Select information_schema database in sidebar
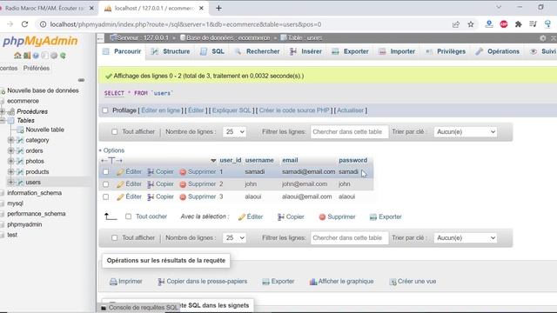This screenshot has height=313, width=557. [x=35, y=193]
